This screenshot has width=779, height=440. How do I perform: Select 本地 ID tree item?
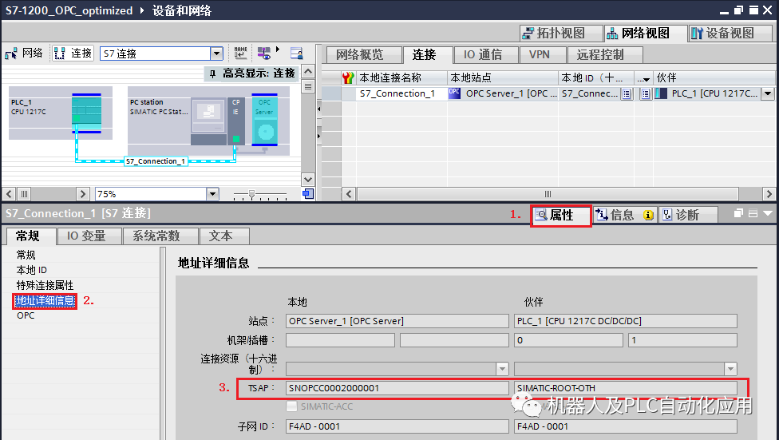[31, 270]
